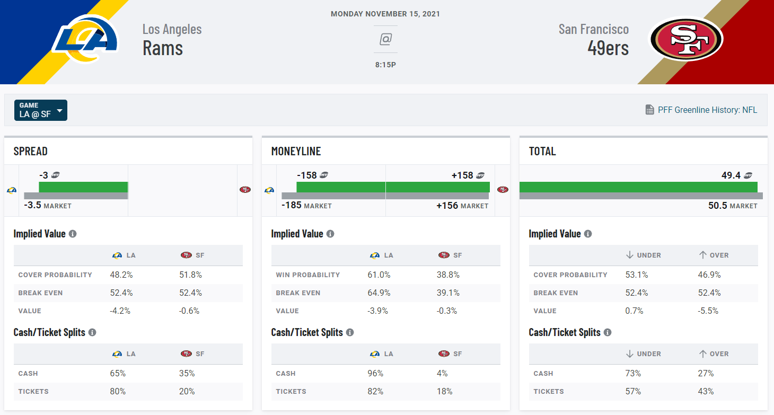Screen dimensions: 774x415
Task: Click Total over value -5.5%
Action: click(708, 311)
